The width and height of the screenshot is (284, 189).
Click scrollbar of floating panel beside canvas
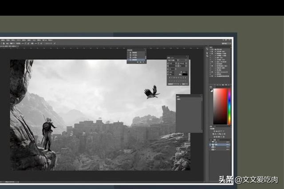(x=201, y=116)
